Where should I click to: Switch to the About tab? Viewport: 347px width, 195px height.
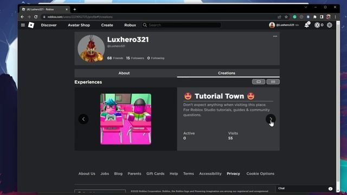(x=126, y=73)
